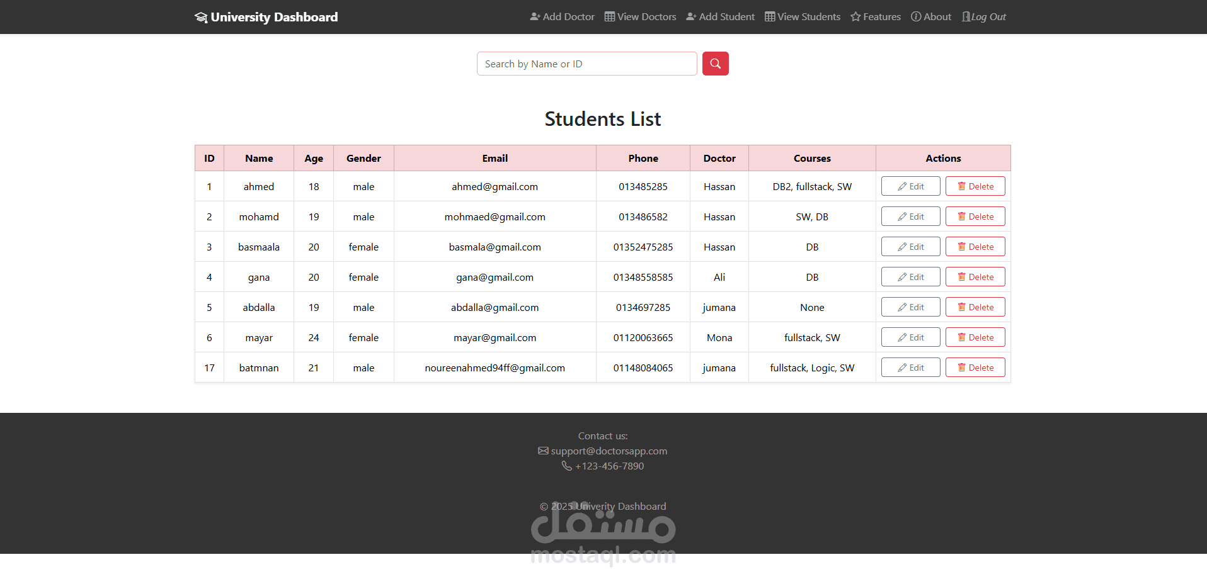Click the graduation cap logo icon

click(201, 17)
